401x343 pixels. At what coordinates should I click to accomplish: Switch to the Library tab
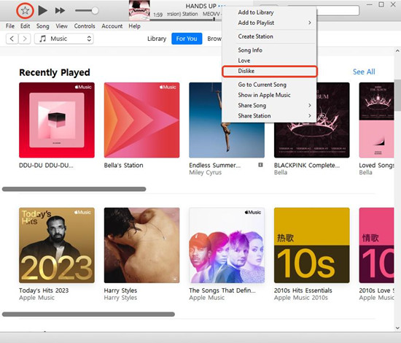[x=157, y=39]
